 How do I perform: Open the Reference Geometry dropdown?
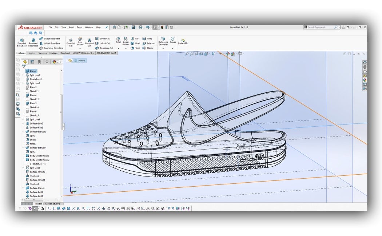coord(163,48)
